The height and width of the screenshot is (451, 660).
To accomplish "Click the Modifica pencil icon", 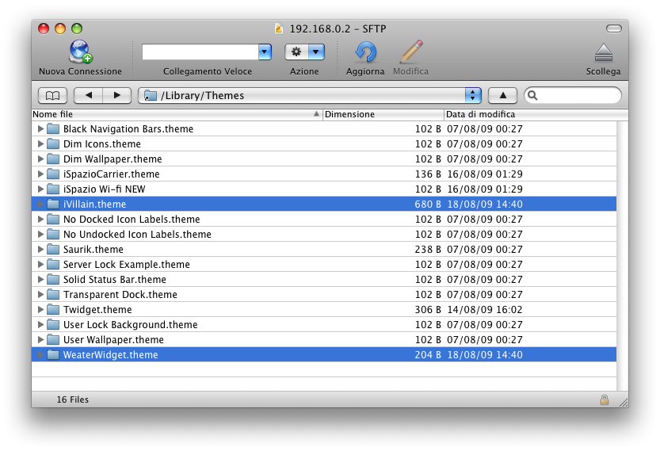I will (410, 52).
